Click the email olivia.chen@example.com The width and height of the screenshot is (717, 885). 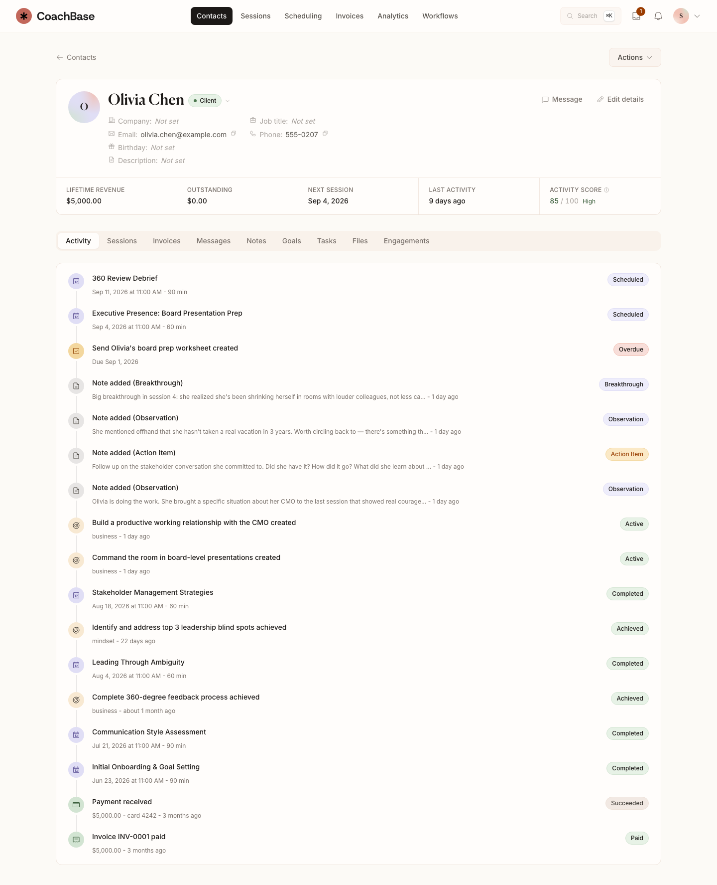point(183,135)
